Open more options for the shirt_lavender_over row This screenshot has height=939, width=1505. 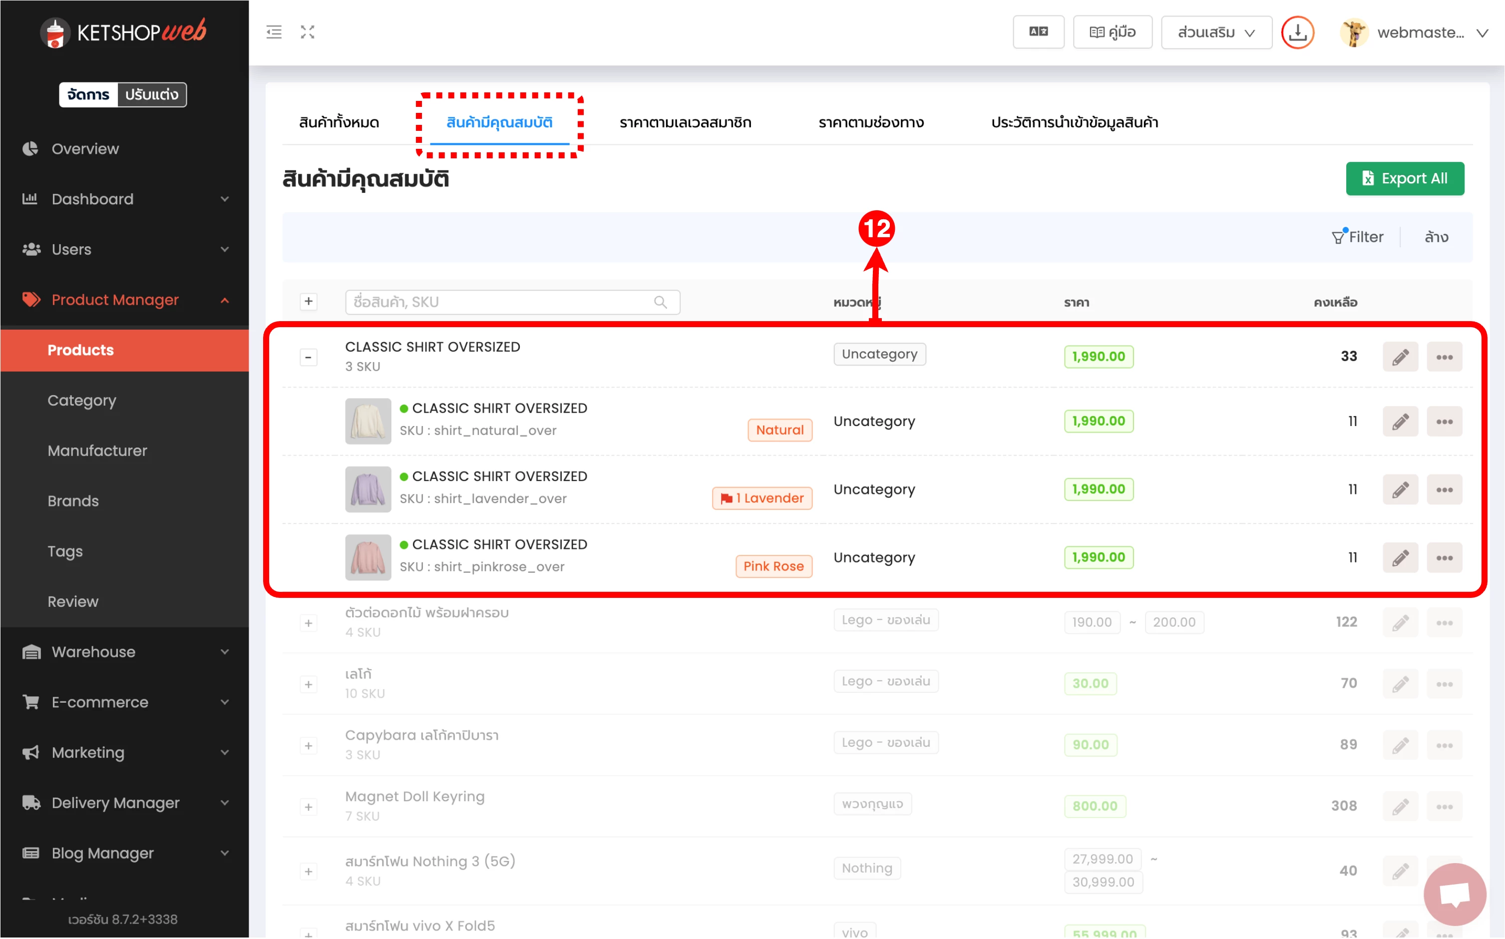(1444, 490)
